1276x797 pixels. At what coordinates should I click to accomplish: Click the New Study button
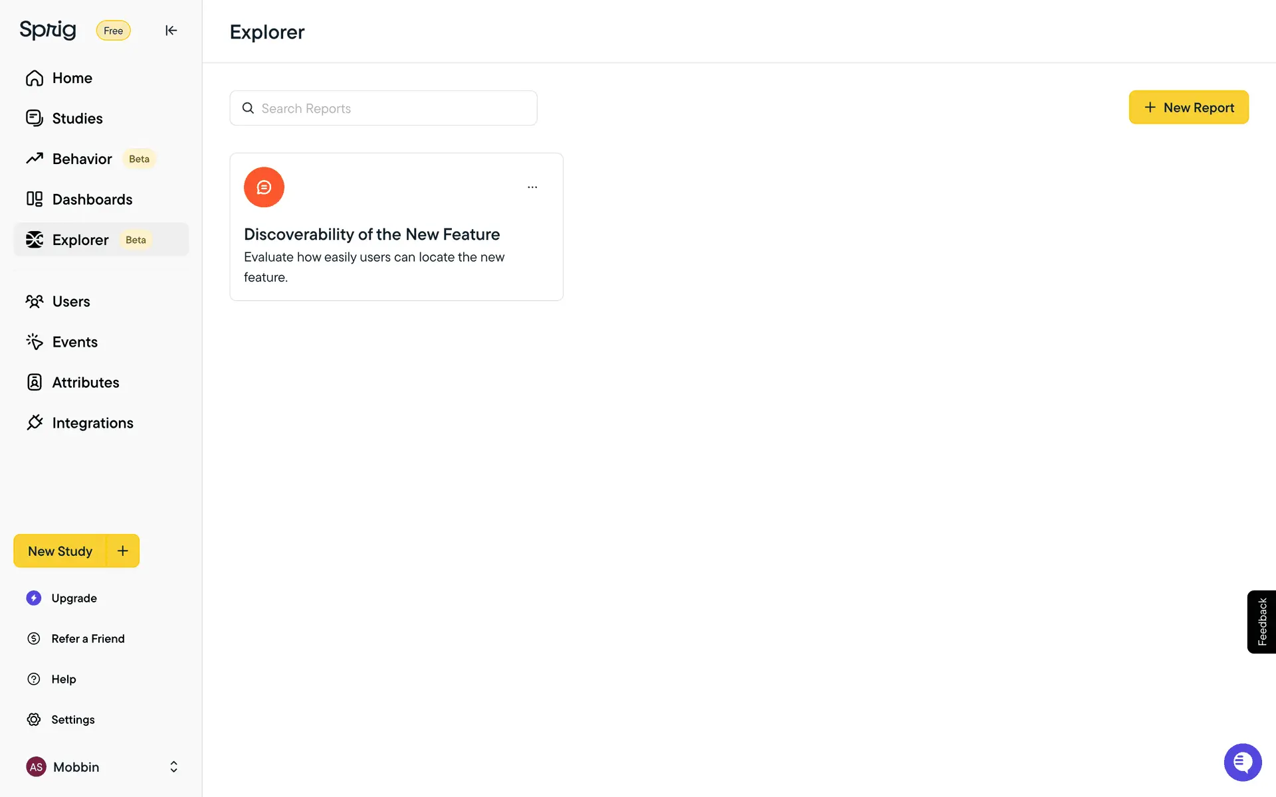click(60, 551)
